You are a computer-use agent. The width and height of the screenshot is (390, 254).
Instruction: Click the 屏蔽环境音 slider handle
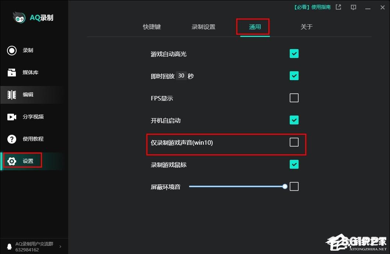click(x=285, y=186)
